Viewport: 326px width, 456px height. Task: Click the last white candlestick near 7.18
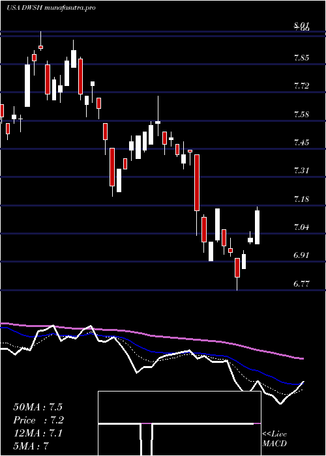[258, 227]
